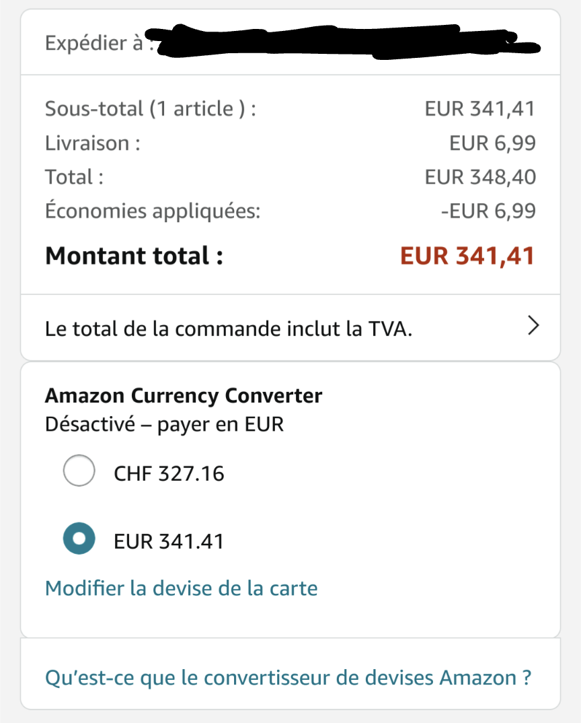Click the "Livraison :" label
The width and height of the screenshot is (581, 723).
[92, 143]
